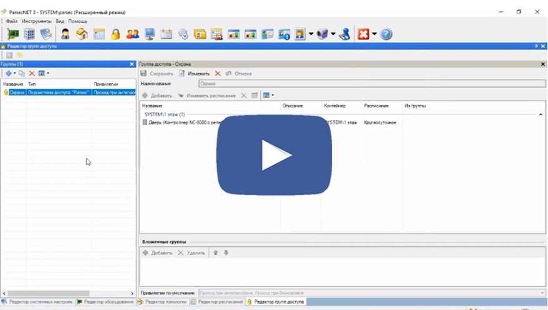Click Удалить under Вложенные группы
The height and width of the screenshot is (310, 548).
click(x=191, y=252)
